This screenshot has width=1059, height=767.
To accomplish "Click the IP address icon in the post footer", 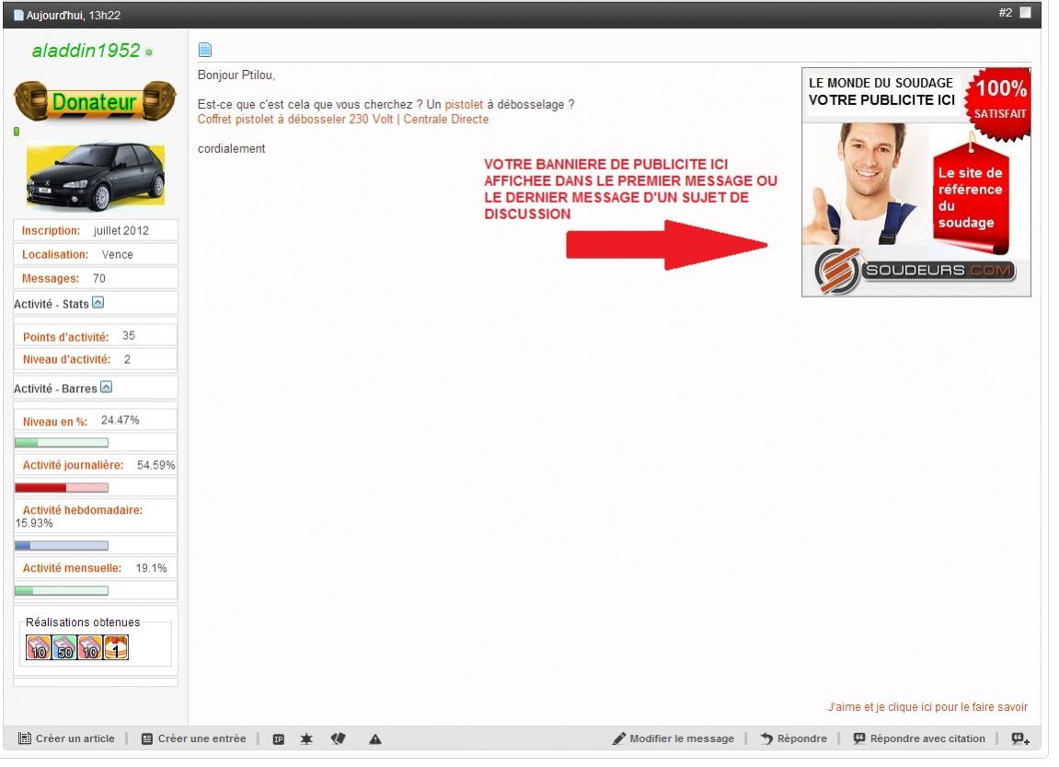I will [x=279, y=738].
